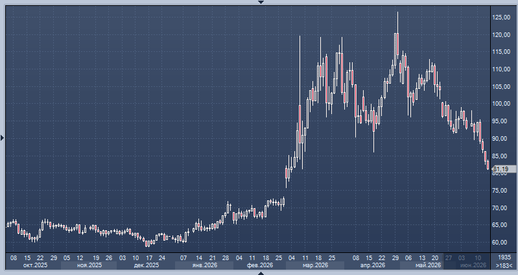Click the 115,00 price axis label
Viewport: 518px width, 275px height.
pyautogui.click(x=501, y=52)
